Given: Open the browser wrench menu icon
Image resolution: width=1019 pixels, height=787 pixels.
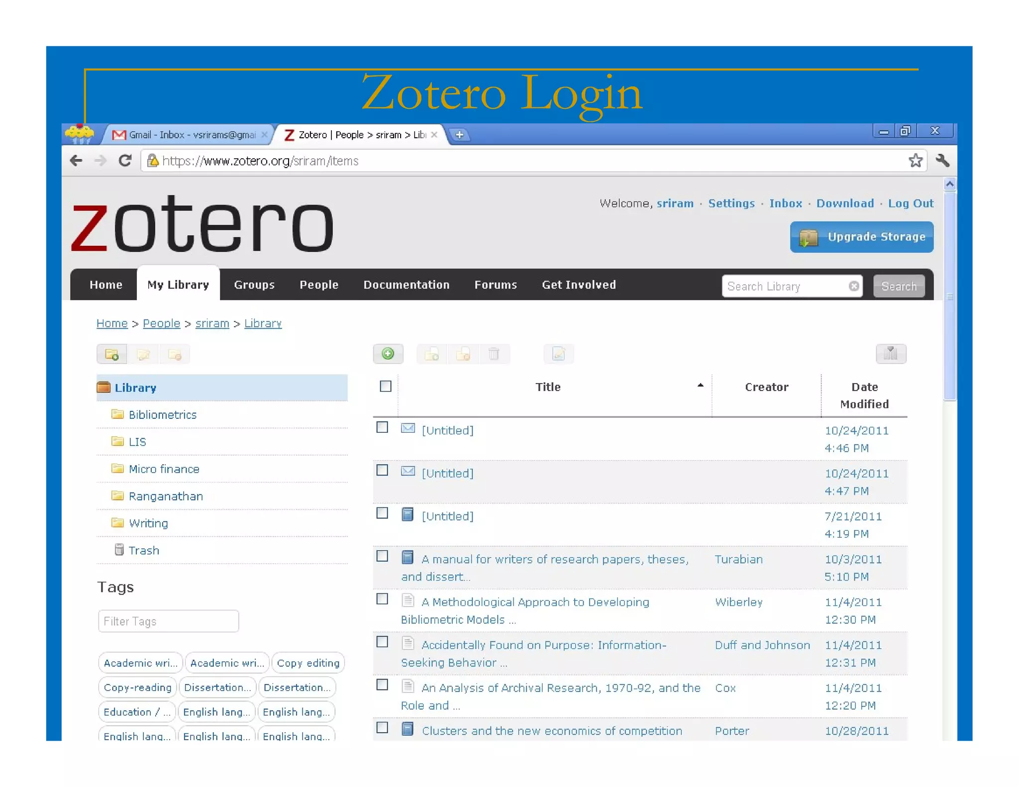Looking at the screenshot, I should (x=942, y=161).
